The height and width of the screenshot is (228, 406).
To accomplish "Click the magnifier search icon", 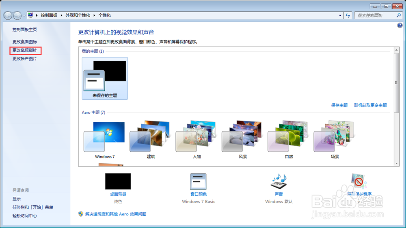I will 399,15.
